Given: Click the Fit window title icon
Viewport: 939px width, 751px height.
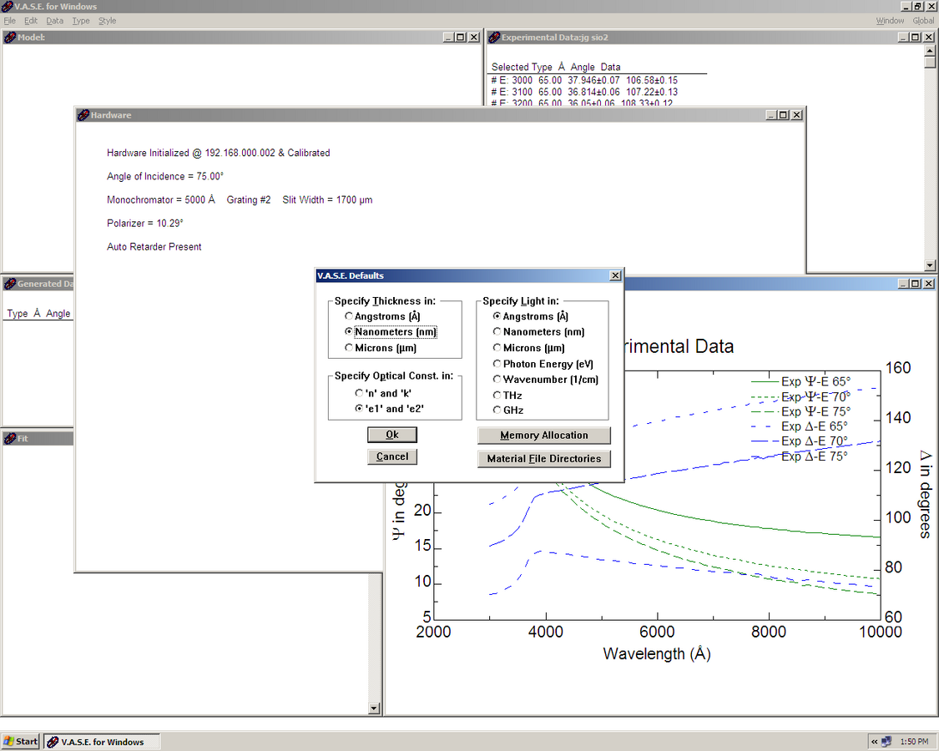Looking at the screenshot, I should 10,438.
